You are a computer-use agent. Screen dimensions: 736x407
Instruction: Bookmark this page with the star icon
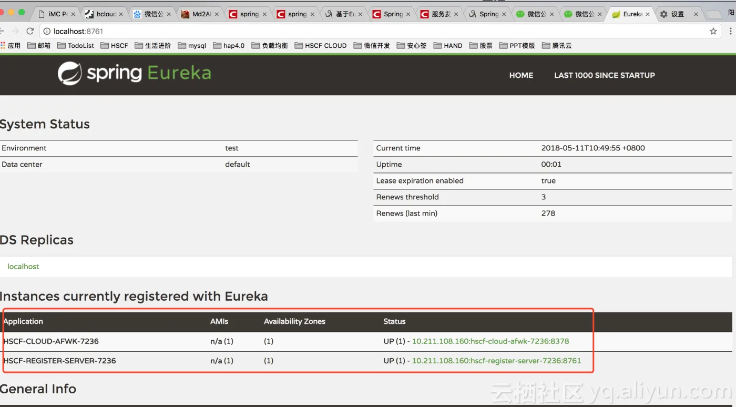coord(713,31)
